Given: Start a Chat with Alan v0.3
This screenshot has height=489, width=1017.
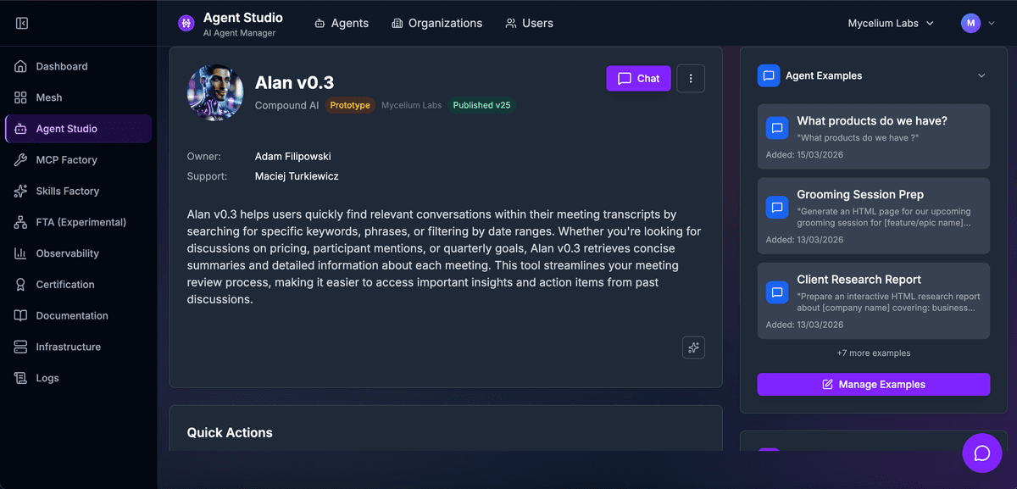Looking at the screenshot, I should click(638, 79).
